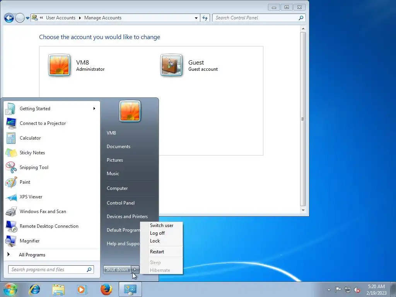
Task: Open Help and Support from Start menu
Action: tap(123, 244)
